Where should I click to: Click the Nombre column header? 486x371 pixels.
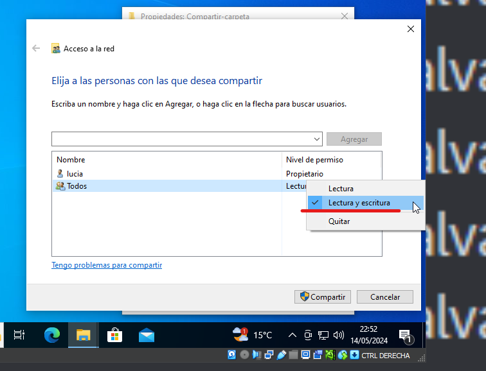[x=167, y=160]
